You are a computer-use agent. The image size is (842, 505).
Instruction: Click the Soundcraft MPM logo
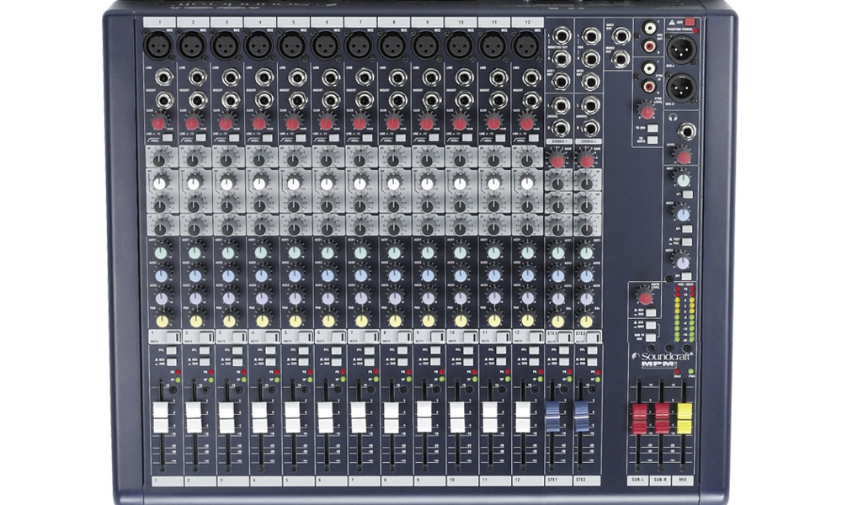click(x=663, y=359)
